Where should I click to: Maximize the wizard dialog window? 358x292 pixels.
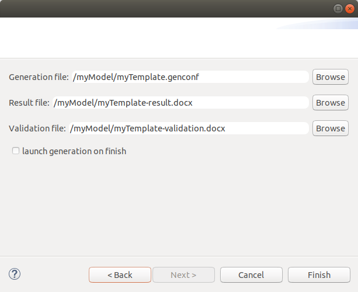tap(338, 8)
